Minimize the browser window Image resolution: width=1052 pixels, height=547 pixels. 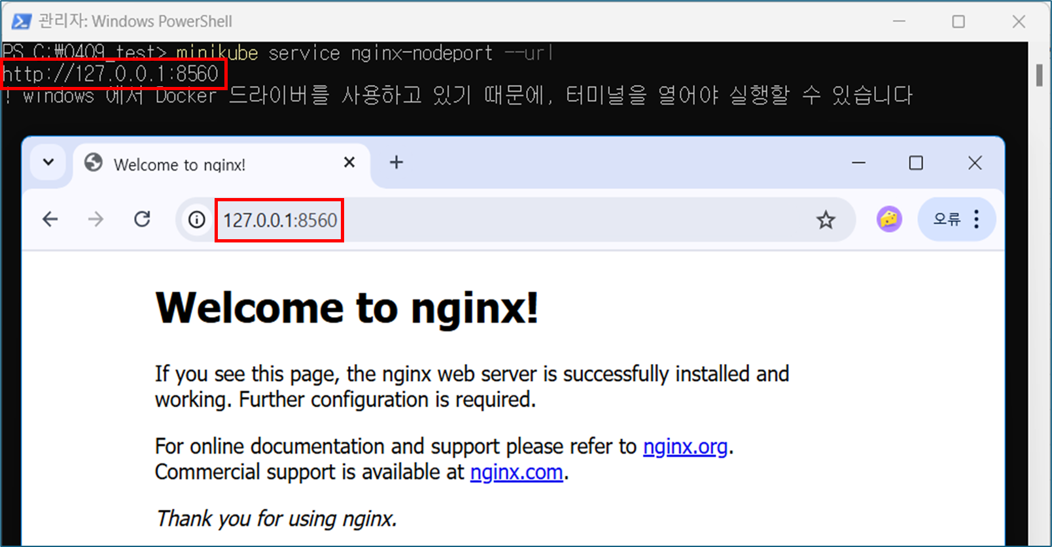click(x=858, y=163)
